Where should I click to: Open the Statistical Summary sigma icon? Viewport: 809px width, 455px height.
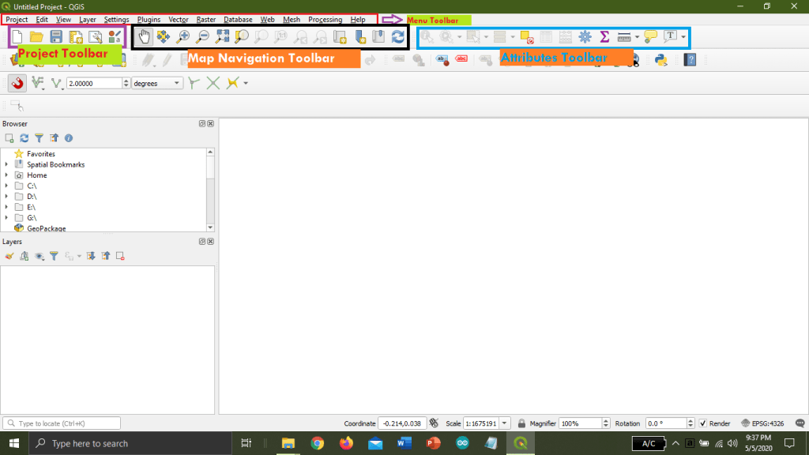pos(604,36)
